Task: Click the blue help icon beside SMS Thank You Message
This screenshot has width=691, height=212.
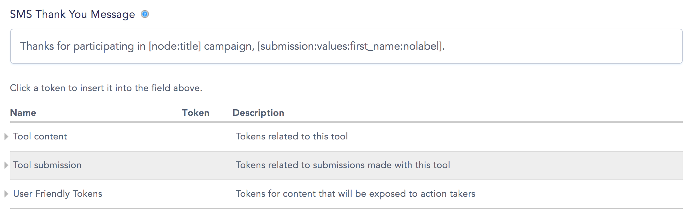Action: (x=145, y=14)
